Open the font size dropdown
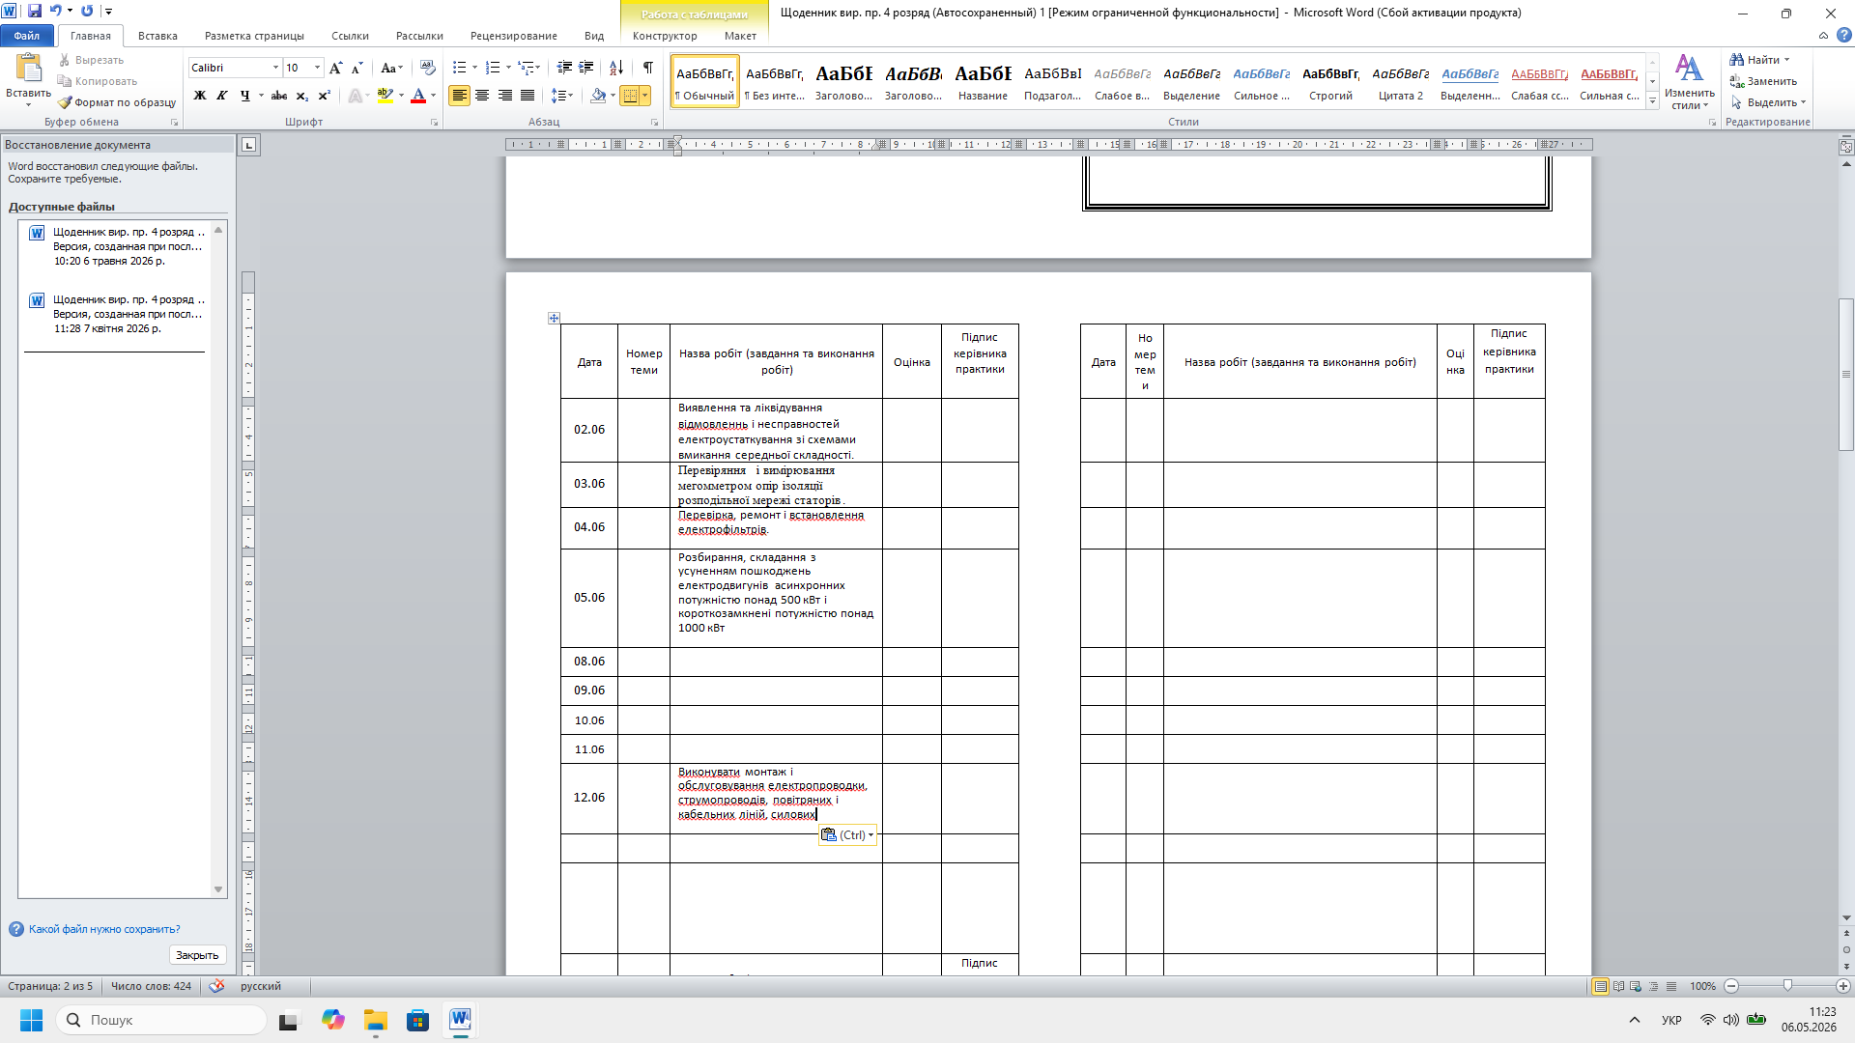Screen dimensions: 1855x1043 317,68
